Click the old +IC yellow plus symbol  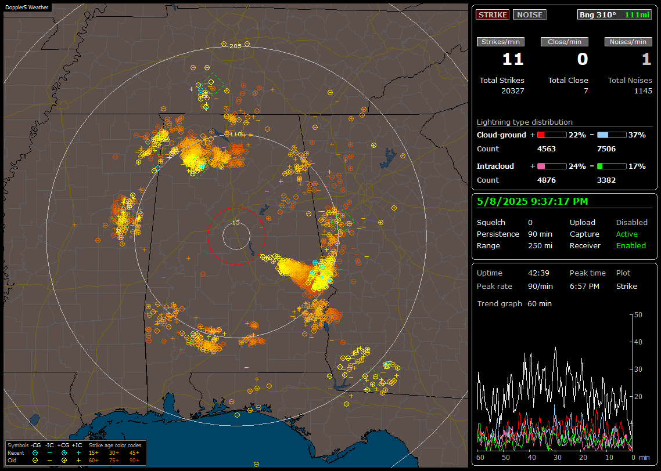pos(78,461)
